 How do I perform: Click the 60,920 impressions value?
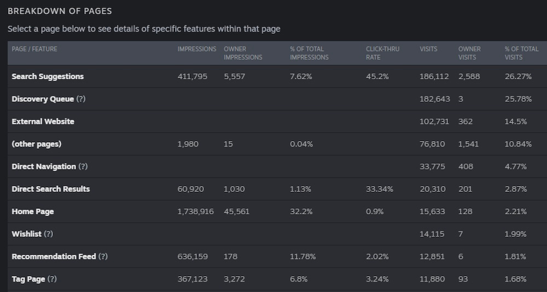click(190, 189)
